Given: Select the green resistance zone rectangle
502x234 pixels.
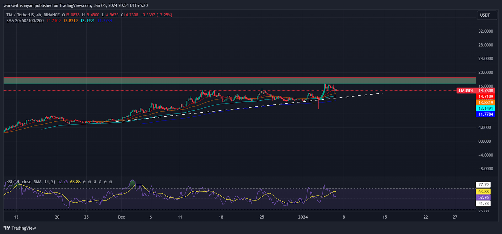Looking at the screenshot, I should 239,81.
